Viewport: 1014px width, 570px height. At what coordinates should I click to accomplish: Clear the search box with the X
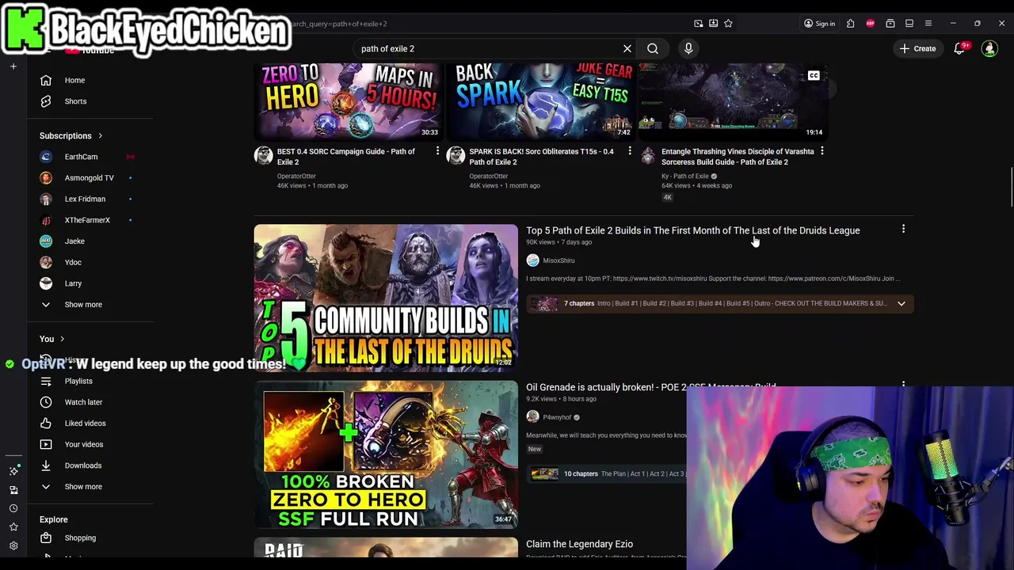pos(627,48)
